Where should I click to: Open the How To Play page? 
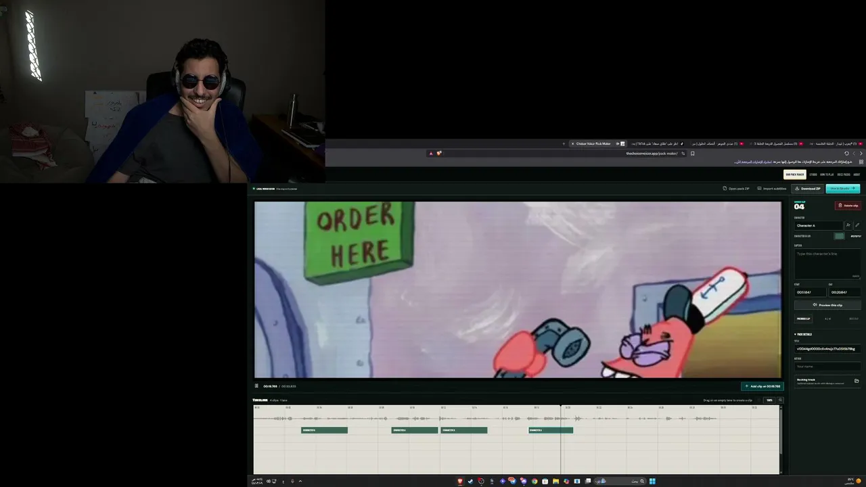point(827,175)
